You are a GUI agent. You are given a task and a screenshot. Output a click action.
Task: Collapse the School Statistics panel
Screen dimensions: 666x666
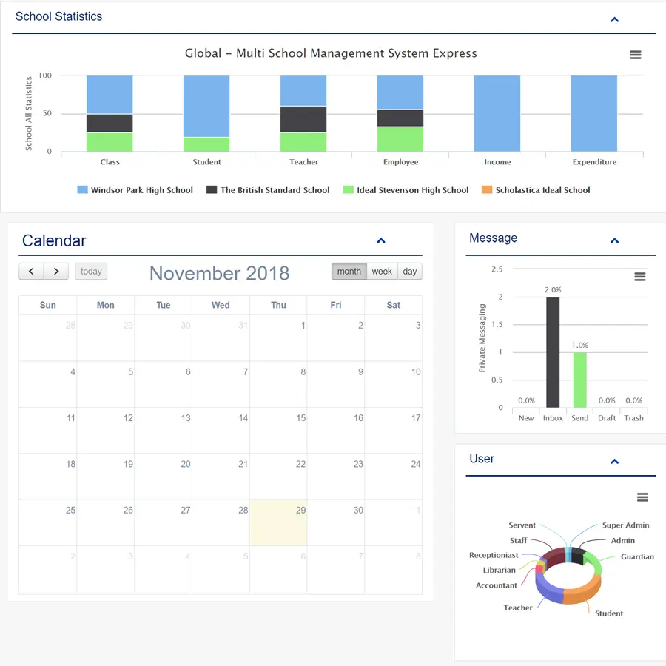[614, 19]
